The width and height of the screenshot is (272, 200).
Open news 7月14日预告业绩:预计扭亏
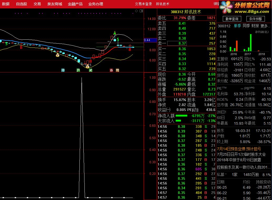[x=239, y=149]
